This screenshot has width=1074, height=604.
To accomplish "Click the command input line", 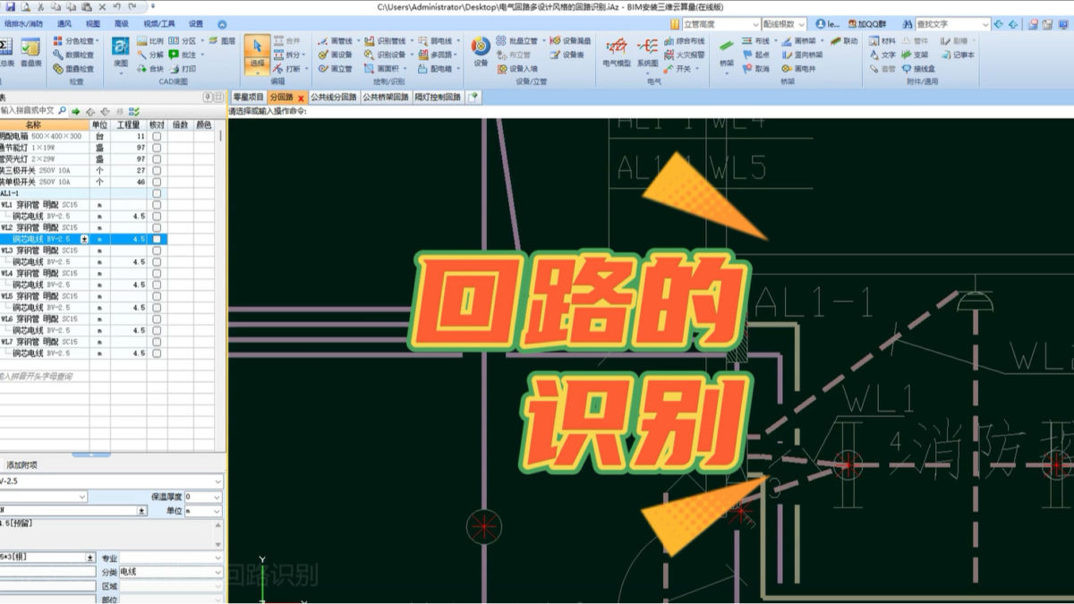I will click(x=651, y=112).
